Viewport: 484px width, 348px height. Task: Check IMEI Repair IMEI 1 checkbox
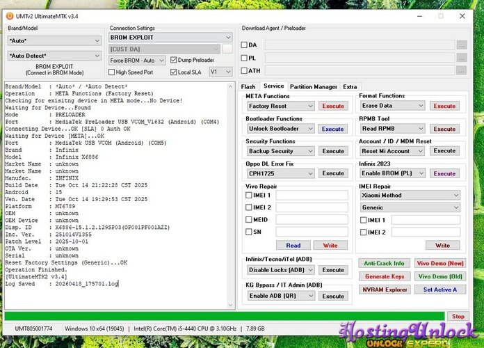[x=364, y=220]
